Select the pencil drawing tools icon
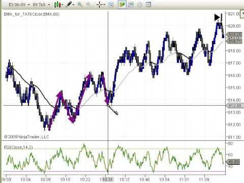The width and height of the screenshot is (244, 183). (x=69, y=5)
